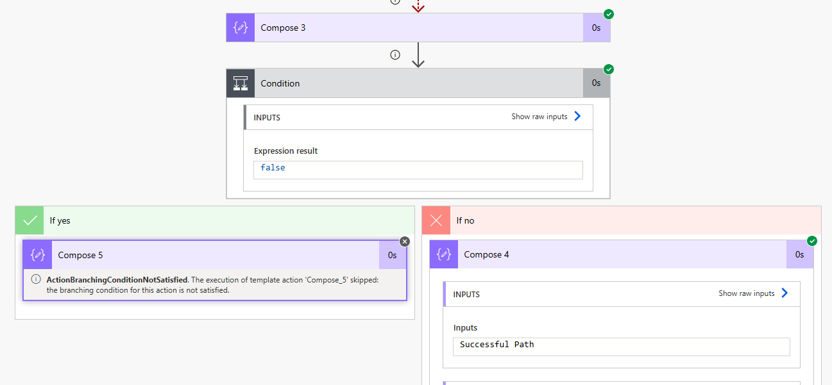The width and height of the screenshot is (832, 385).
Task: Click the info icon above the Condition card
Action: pos(395,55)
